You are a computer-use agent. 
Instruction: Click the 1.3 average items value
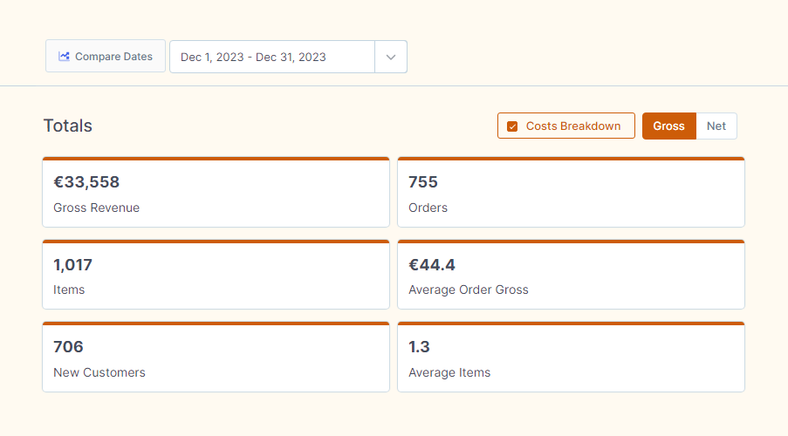pyautogui.click(x=419, y=346)
